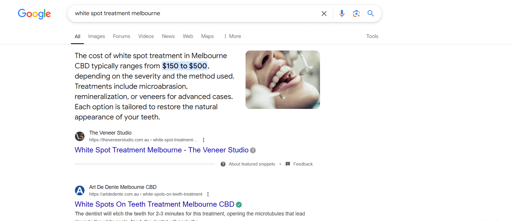This screenshot has height=221, width=513.
Task: Select the Maps tab
Action: pos(207,36)
